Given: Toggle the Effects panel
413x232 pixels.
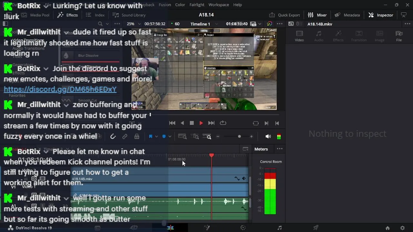Looking at the screenshot, I should (x=67, y=15).
